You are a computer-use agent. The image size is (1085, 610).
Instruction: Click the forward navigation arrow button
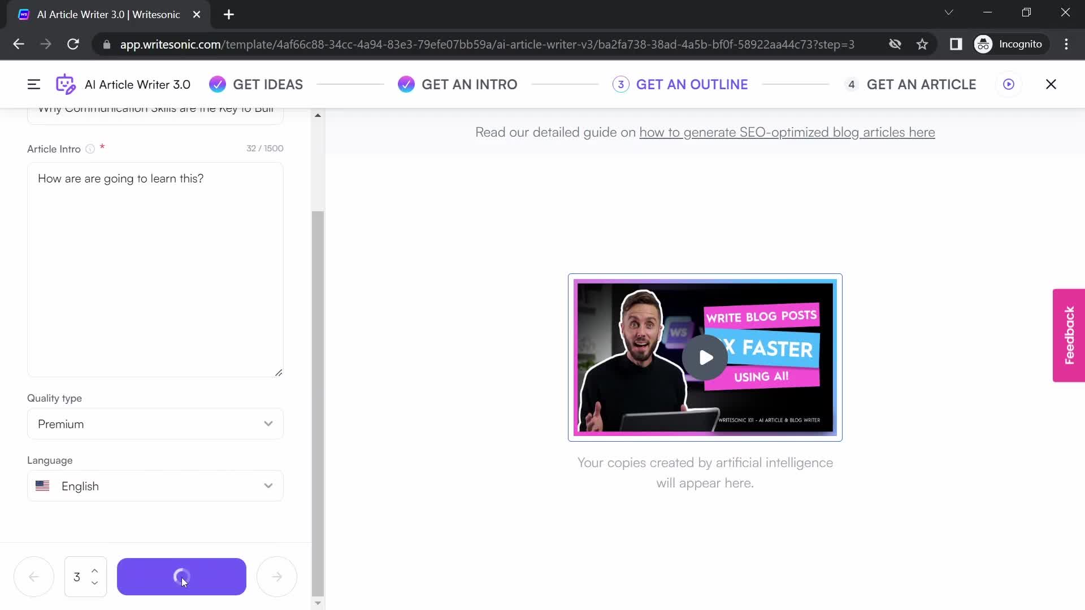click(x=276, y=577)
